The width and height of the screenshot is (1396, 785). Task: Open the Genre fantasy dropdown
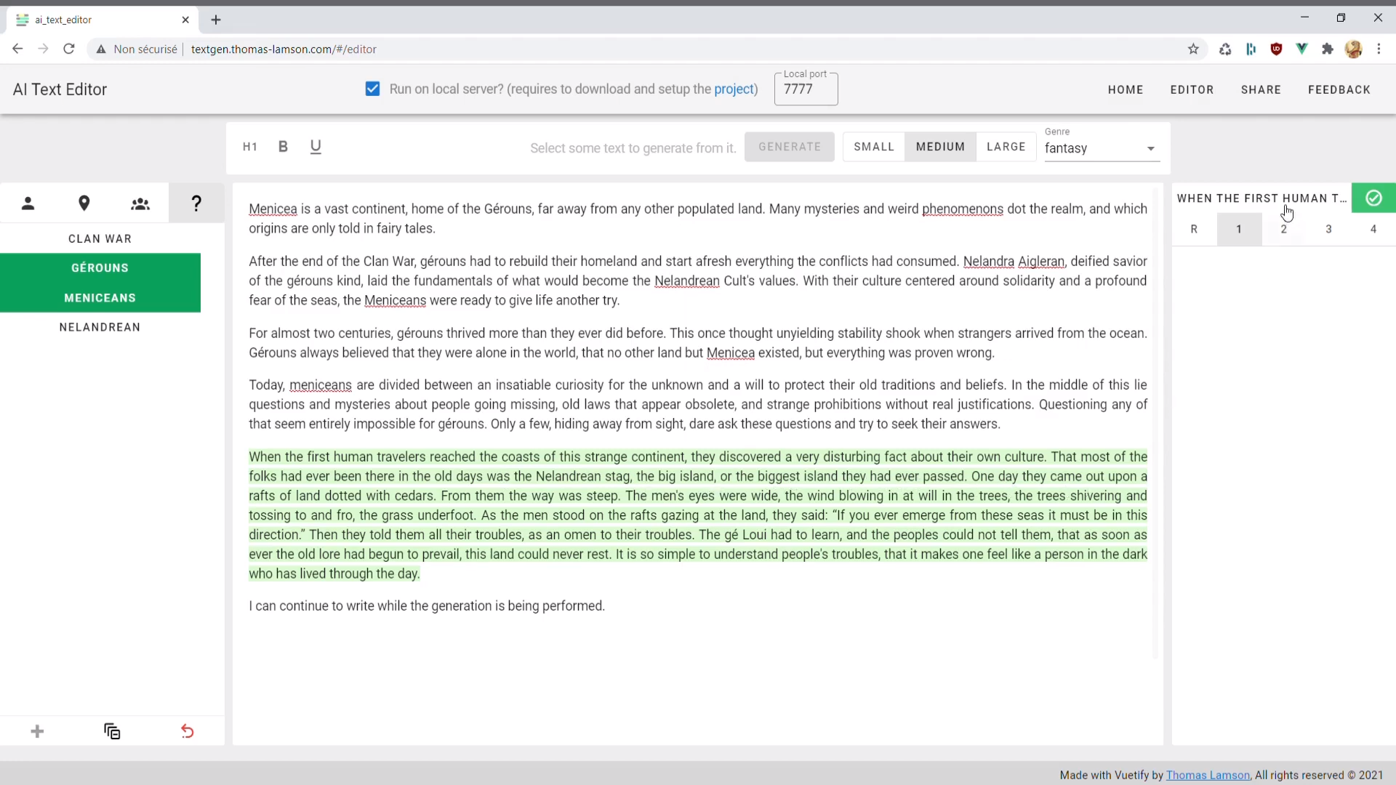[x=1101, y=148]
